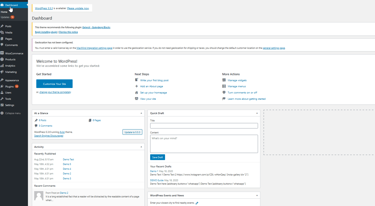Collapse the WordPress Events and News widget
Screen dimensions: 375x206
point(257,195)
